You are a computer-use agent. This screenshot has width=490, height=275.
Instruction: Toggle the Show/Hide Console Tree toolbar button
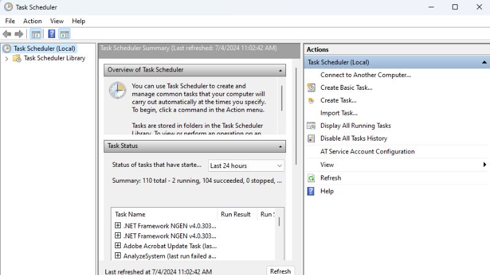36,34
